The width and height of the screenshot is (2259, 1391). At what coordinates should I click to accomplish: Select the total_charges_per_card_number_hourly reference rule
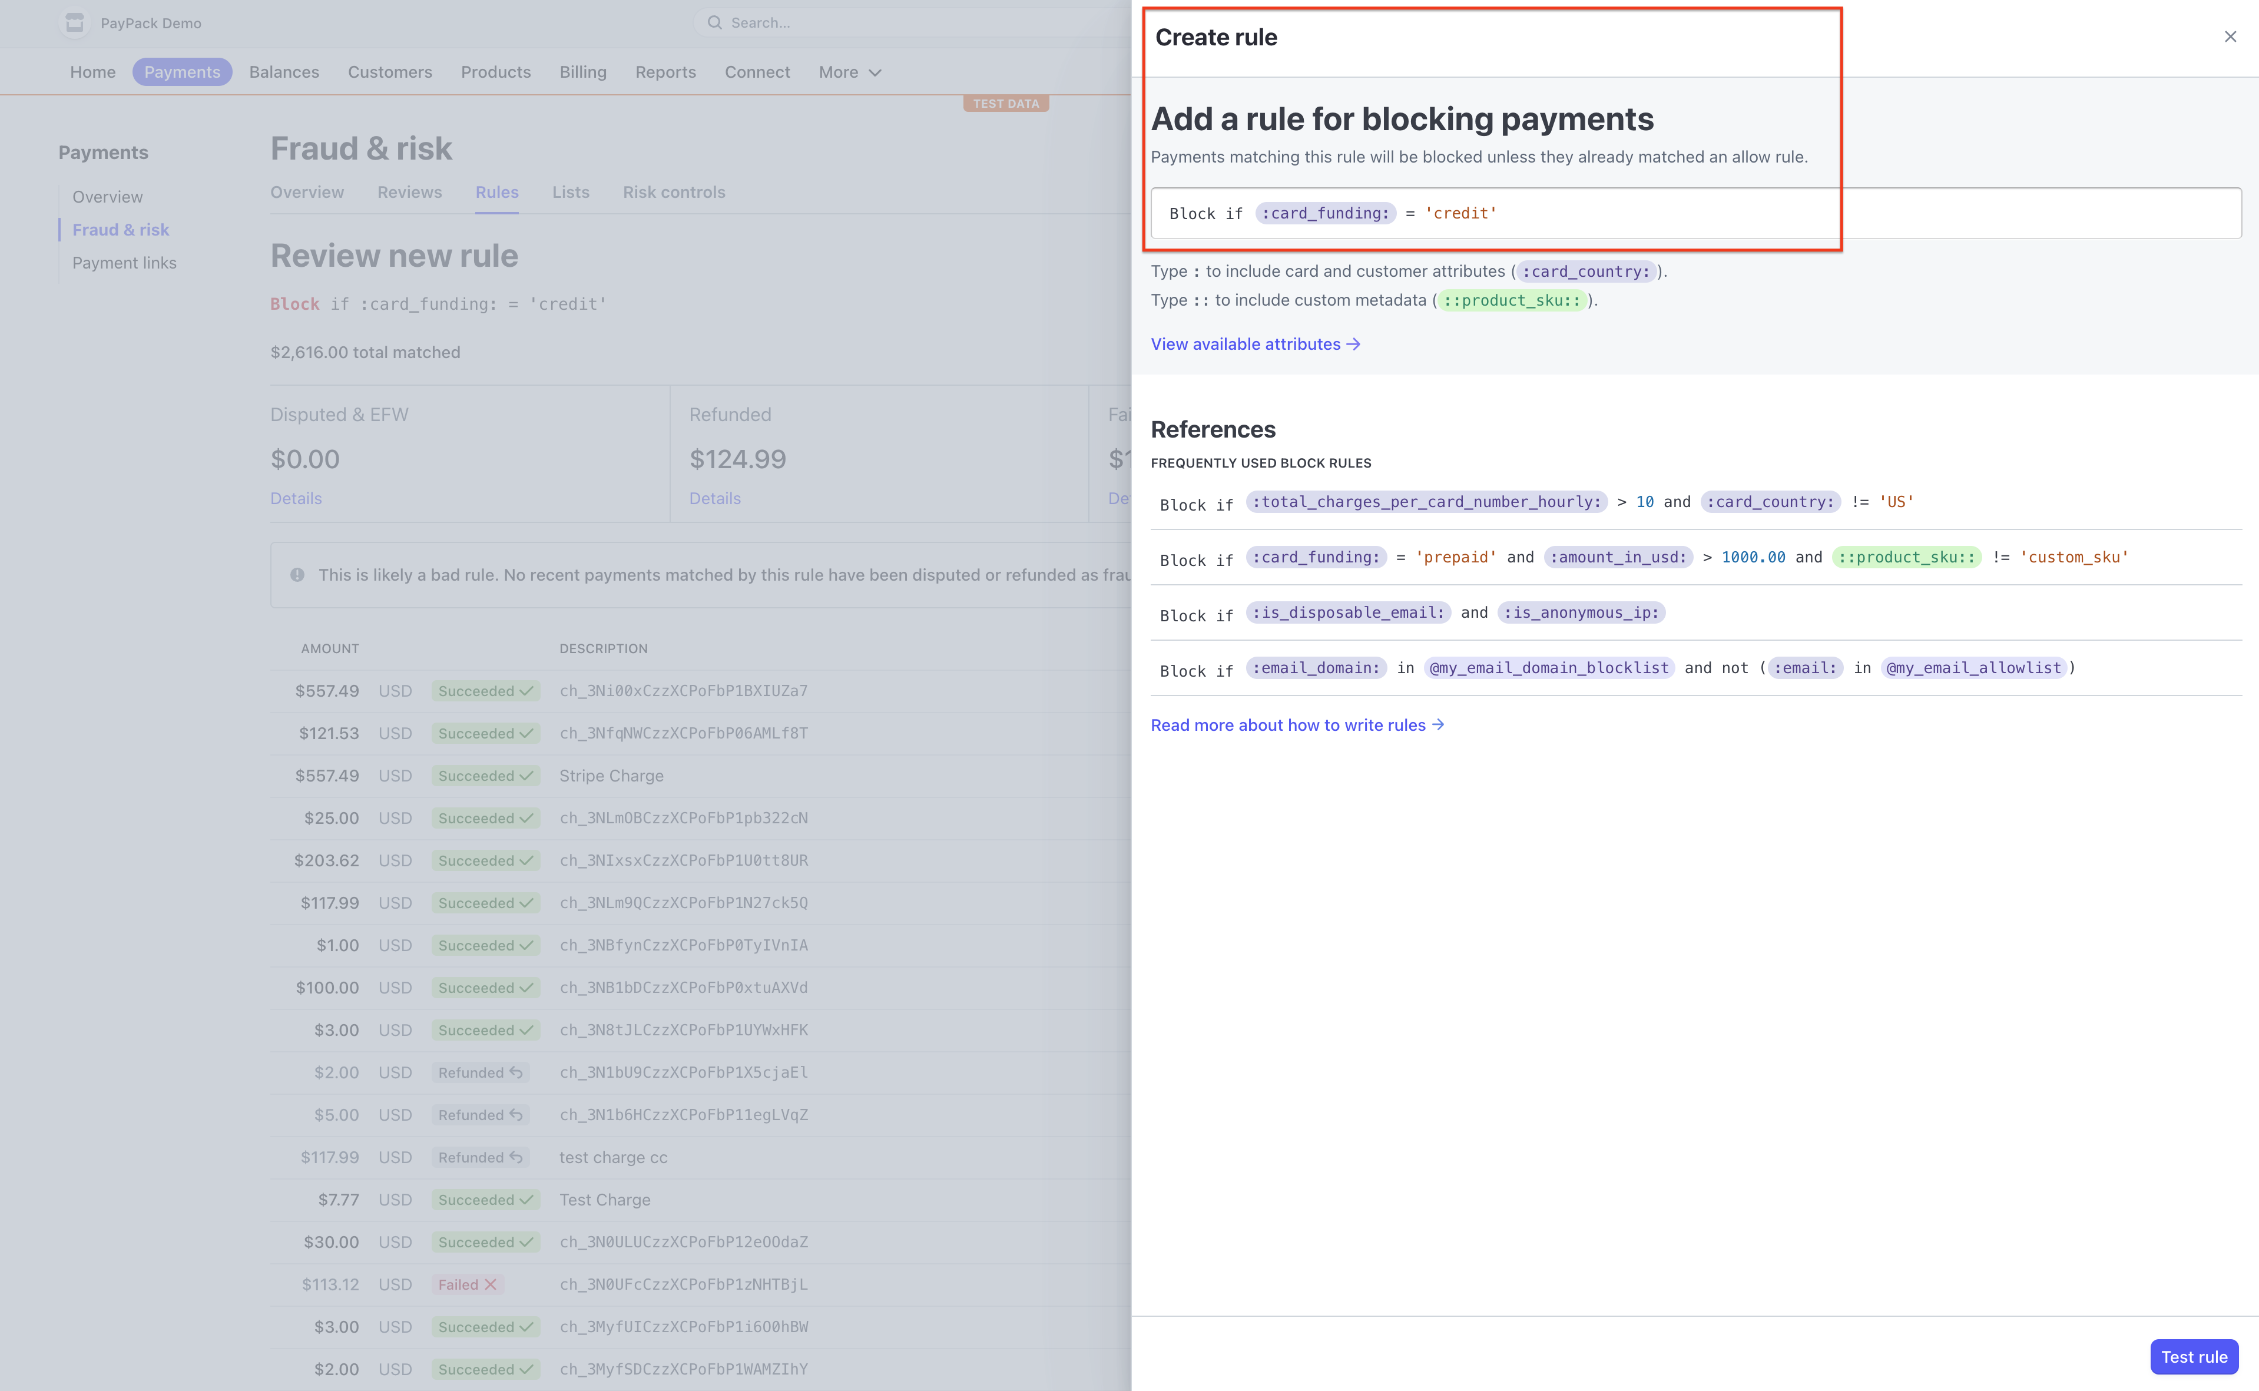point(1696,502)
